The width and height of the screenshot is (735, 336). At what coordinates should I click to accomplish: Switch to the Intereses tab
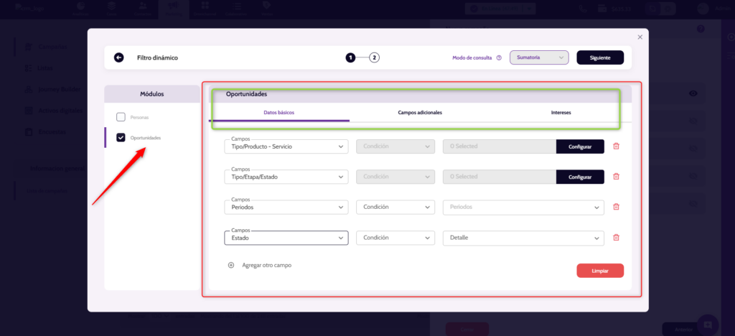pos(561,113)
